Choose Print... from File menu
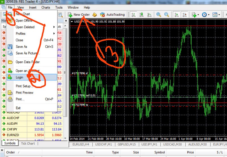This screenshot has width=227, height=157. [x=32, y=99]
